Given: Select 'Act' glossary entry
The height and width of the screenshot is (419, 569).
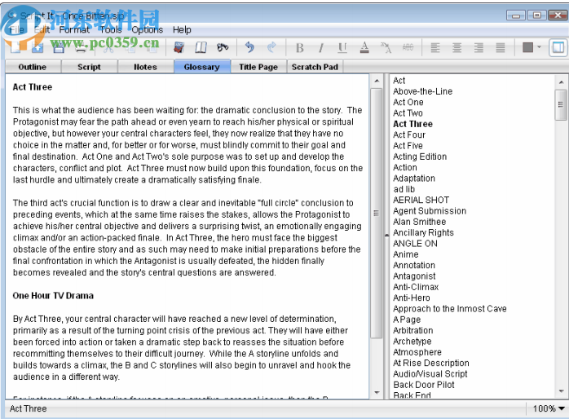Looking at the screenshot, I should pos(399,81).
